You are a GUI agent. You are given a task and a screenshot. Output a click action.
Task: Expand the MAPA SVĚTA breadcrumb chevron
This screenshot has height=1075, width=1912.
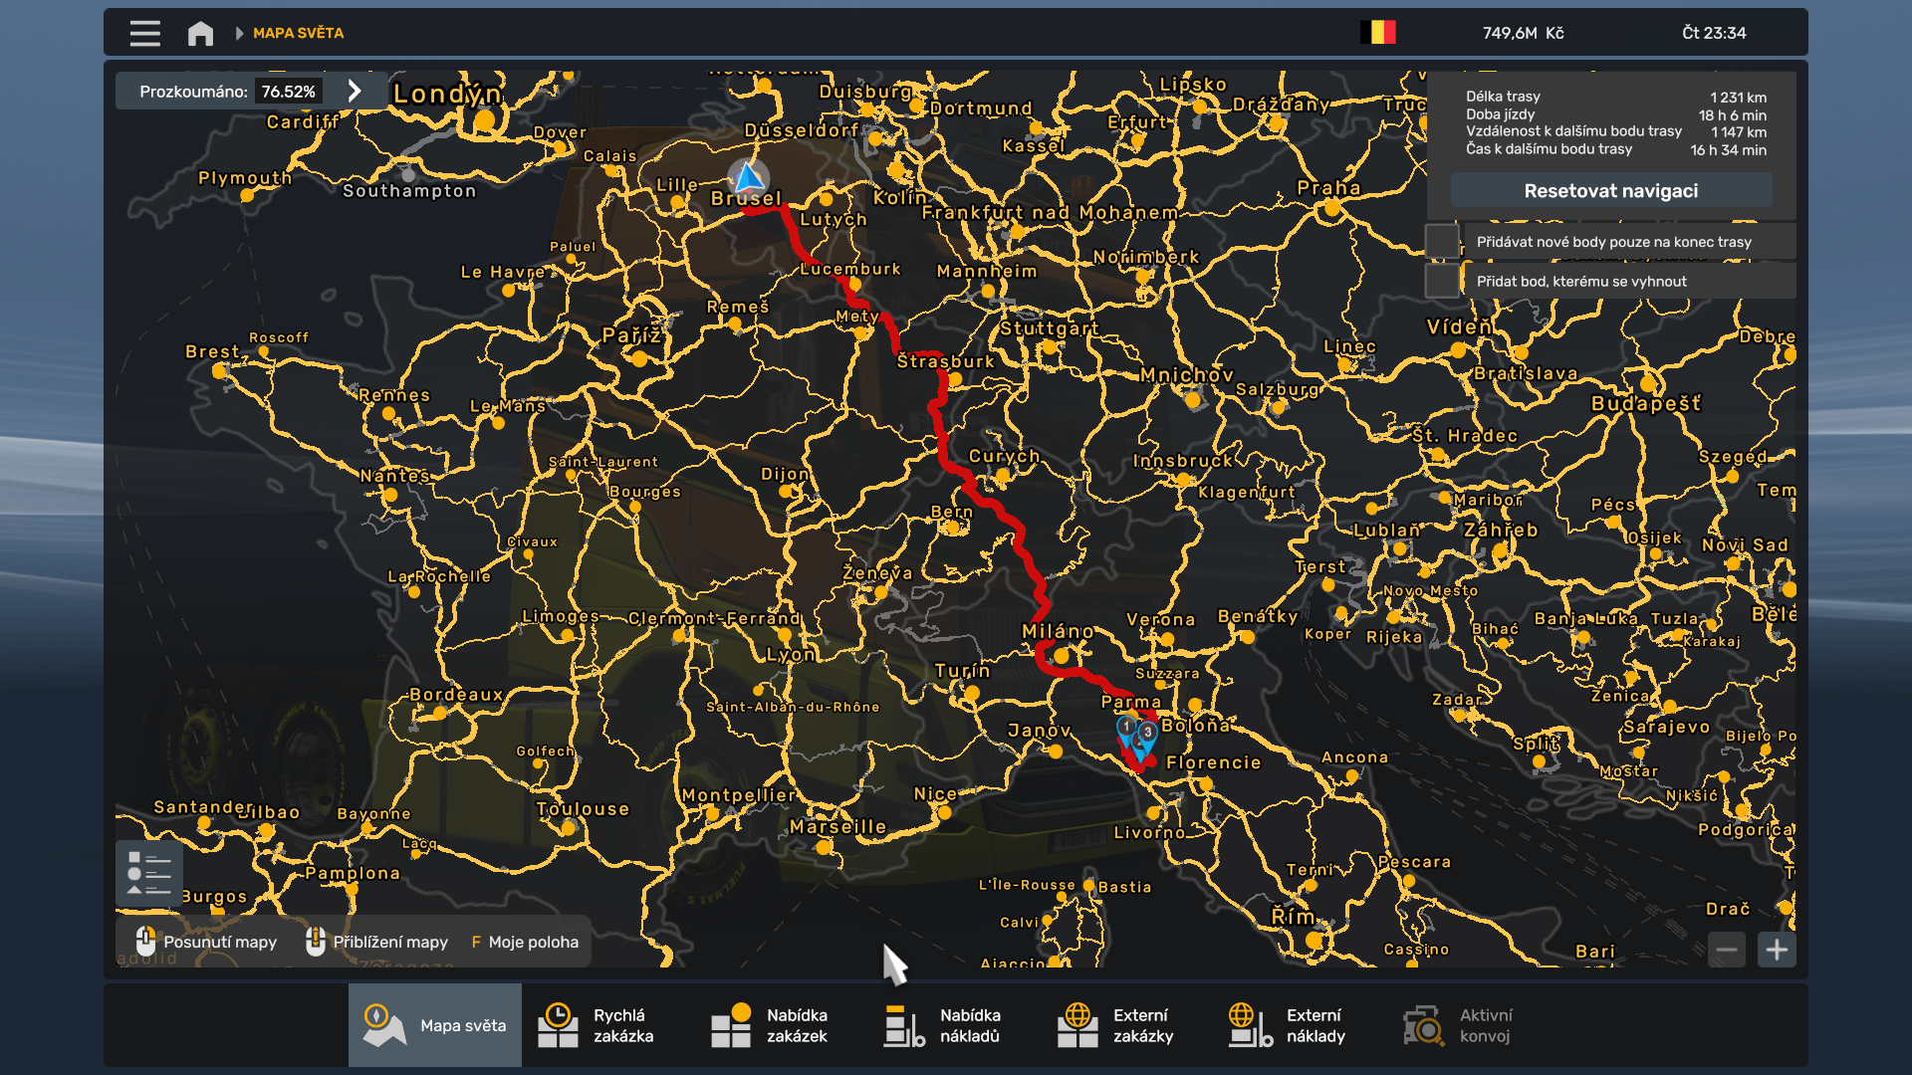pyautogui.click(x=239, y=32)
